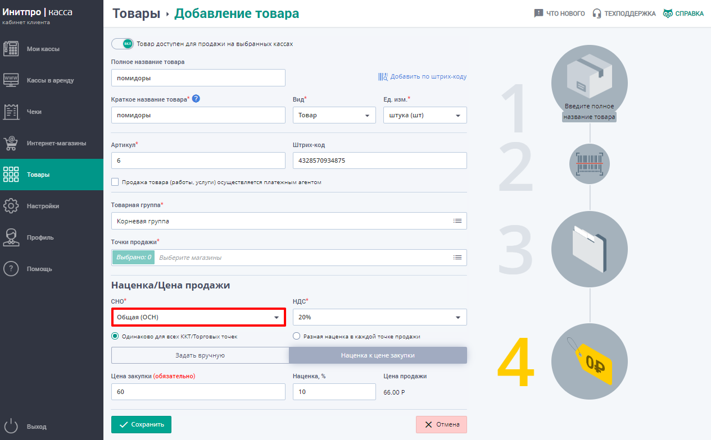Click the Полное название товара input field
Image resolution: width=711 pixels, height=440 pixels.
[x=198, y=78]
